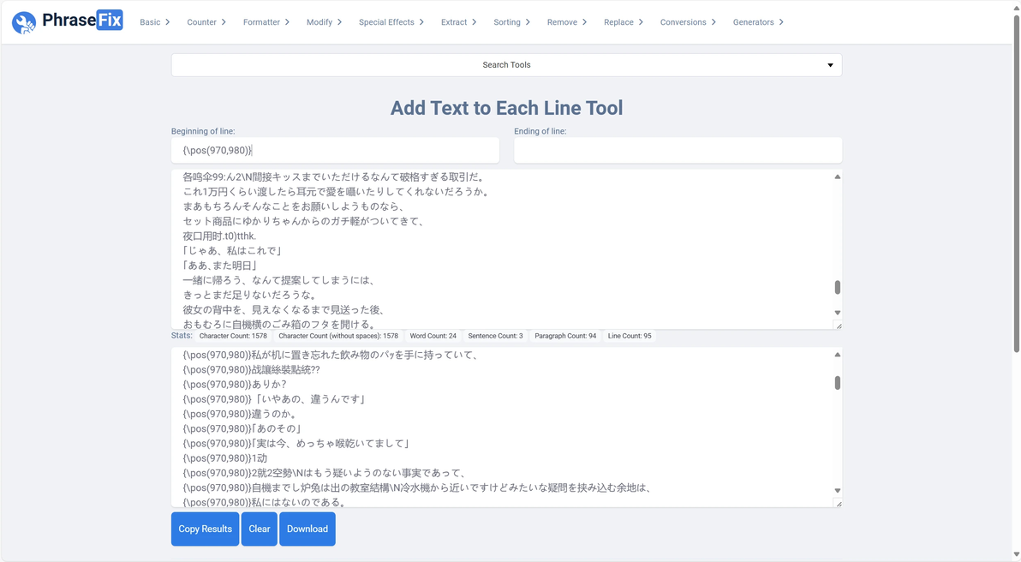Click the page scroll down arrow
This screenshot has height=562, width=1021.
click(x=1016, y=555)
